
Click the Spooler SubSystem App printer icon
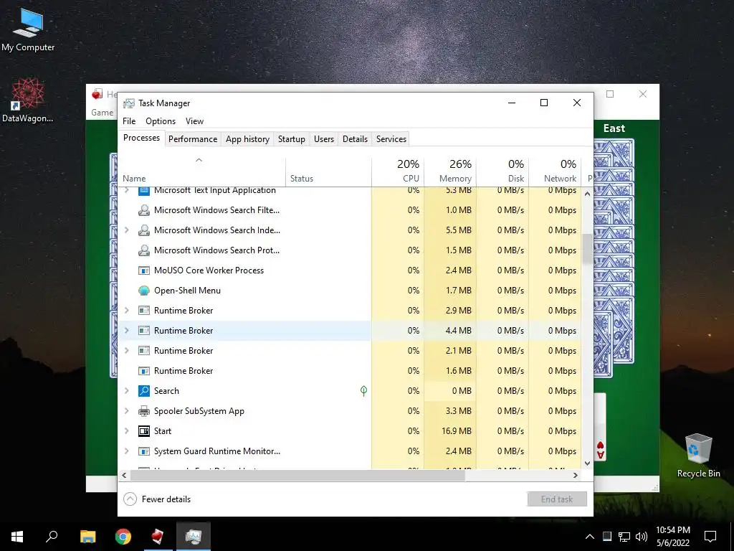(143, 411)
